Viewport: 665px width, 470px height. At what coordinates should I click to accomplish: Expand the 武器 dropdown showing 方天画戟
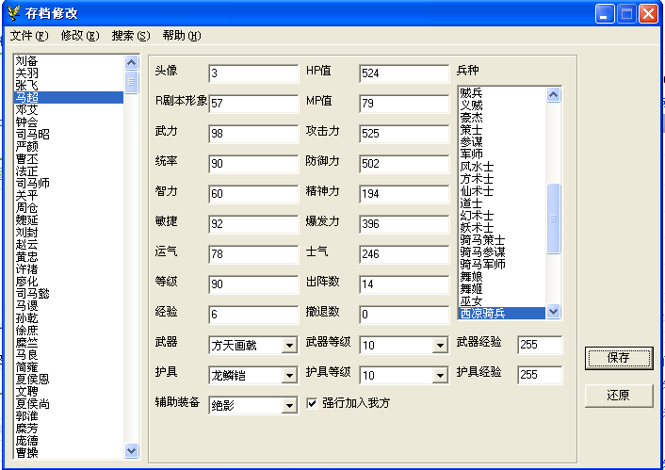(290, 346)
